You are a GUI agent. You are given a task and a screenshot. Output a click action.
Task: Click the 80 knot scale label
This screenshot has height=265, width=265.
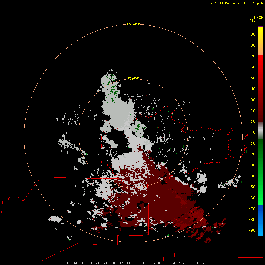(x=253, y=45)
